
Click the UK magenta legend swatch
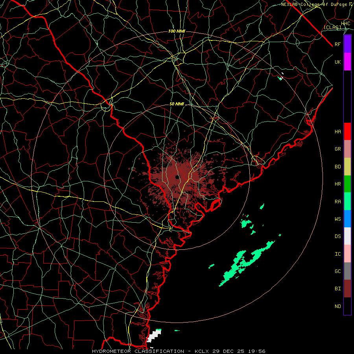[347, 62]
